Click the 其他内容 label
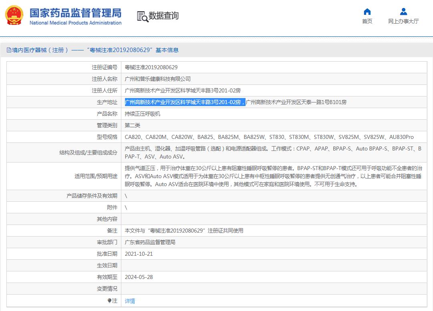This screenshot has width=433, height=311. click(107, 219)
